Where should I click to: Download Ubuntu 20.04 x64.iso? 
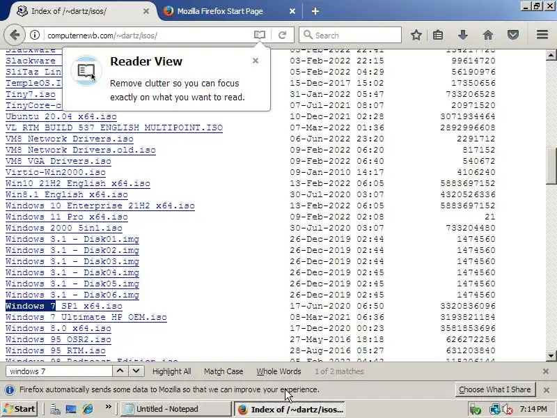click(x=61, y=116)
